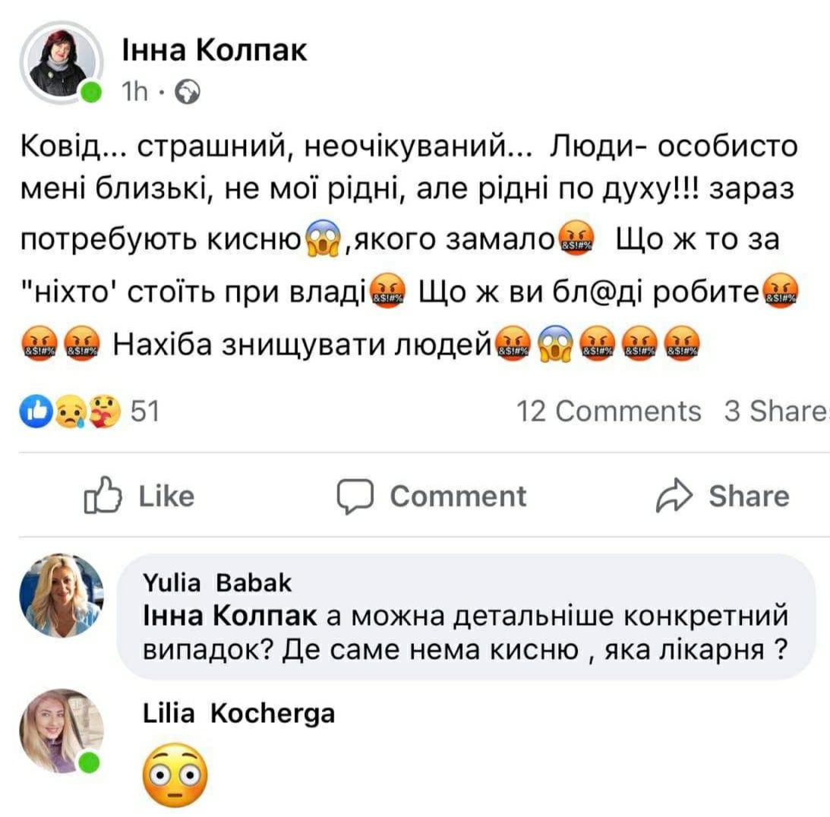The width and height of the screenshot is (830, 817).
Task: Click the 1h post timestamp
Action: pos(134,92)
